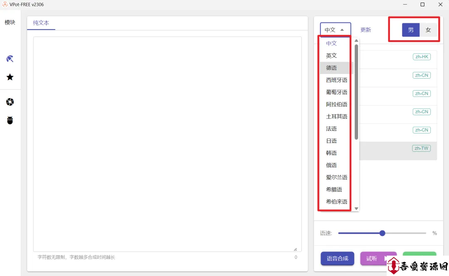Screen dimensions: 449x276
Task: Click the Android robot icon in sidebar
Action: pos(10,120)
